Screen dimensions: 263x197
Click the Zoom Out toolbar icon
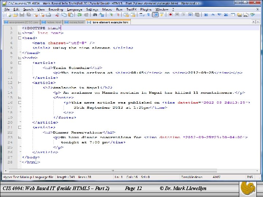tap(118, 15)
